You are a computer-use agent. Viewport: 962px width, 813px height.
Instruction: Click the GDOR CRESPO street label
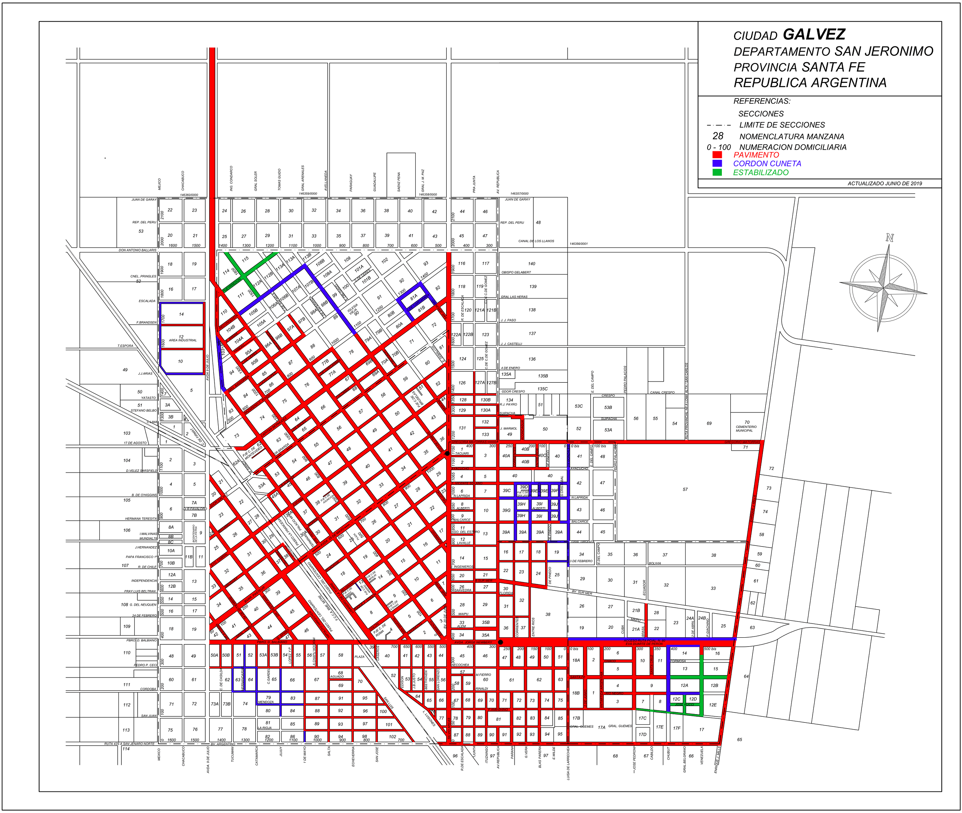pyautogui.click(x=513, y=391)
